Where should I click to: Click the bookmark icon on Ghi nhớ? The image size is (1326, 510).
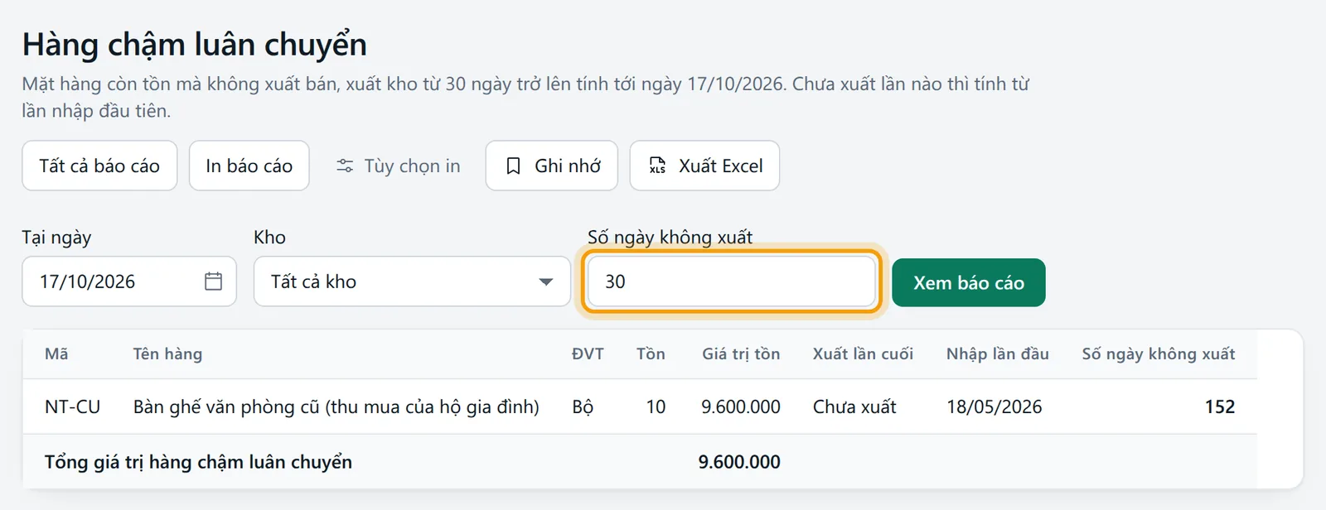tap(513, 166)
